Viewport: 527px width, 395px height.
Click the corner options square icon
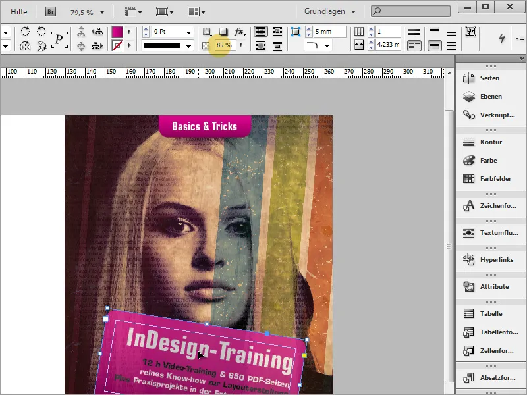pyautogui.click(x=295, y=32)
